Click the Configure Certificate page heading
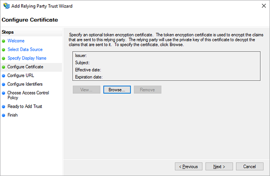 pos(30,20)
